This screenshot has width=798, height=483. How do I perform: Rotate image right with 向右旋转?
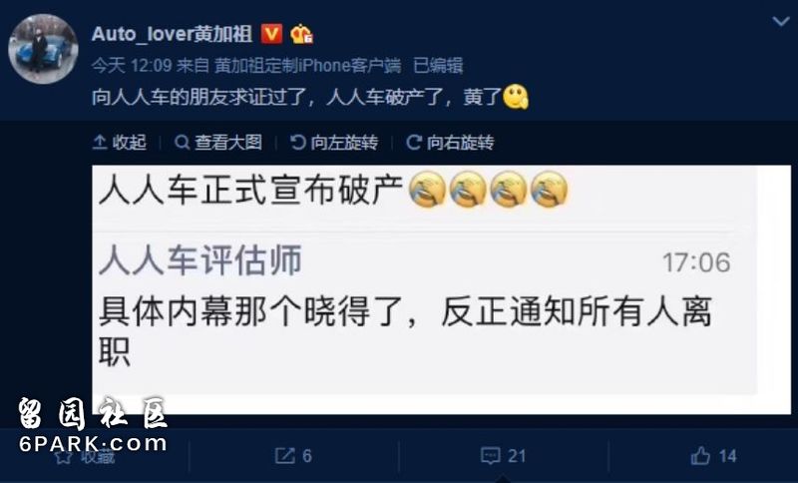(451, 143)
